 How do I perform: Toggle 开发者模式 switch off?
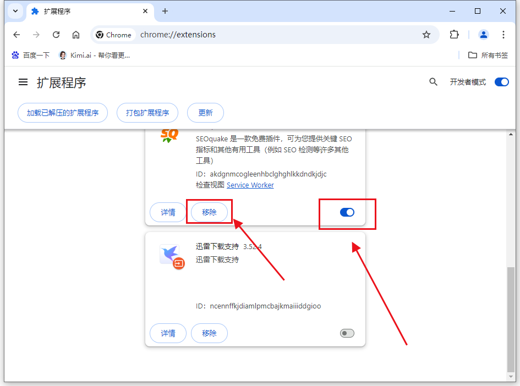click(501, 82)
